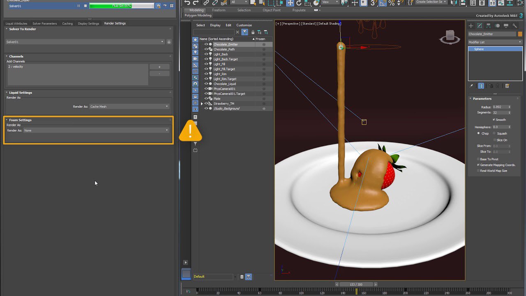Click the Undo arrow in the main toolbar
The height and width of the screenshot is (296, 526).
pos(187,2)
